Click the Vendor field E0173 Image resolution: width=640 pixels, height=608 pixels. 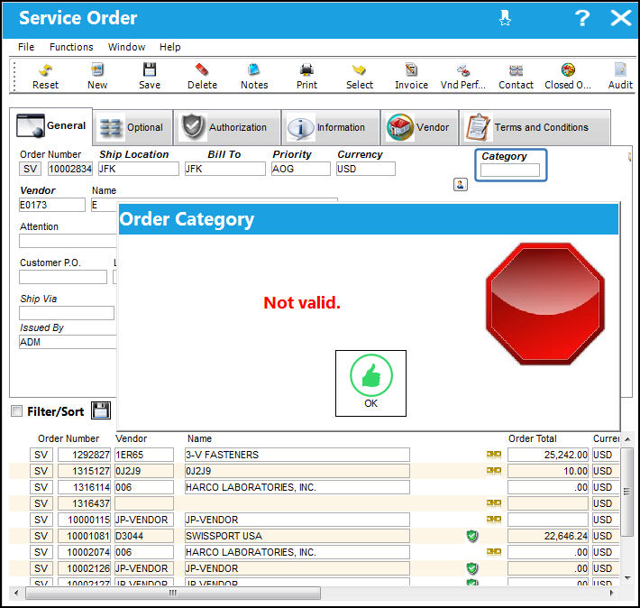click(52, 205)
